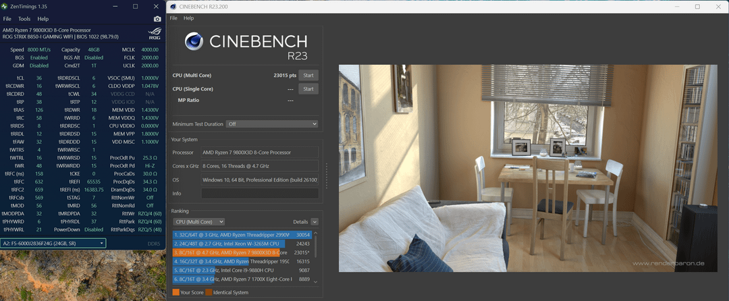Viewport: 729px width, 301px height.
Task: Click the tCL value 36
Action: 39,78
